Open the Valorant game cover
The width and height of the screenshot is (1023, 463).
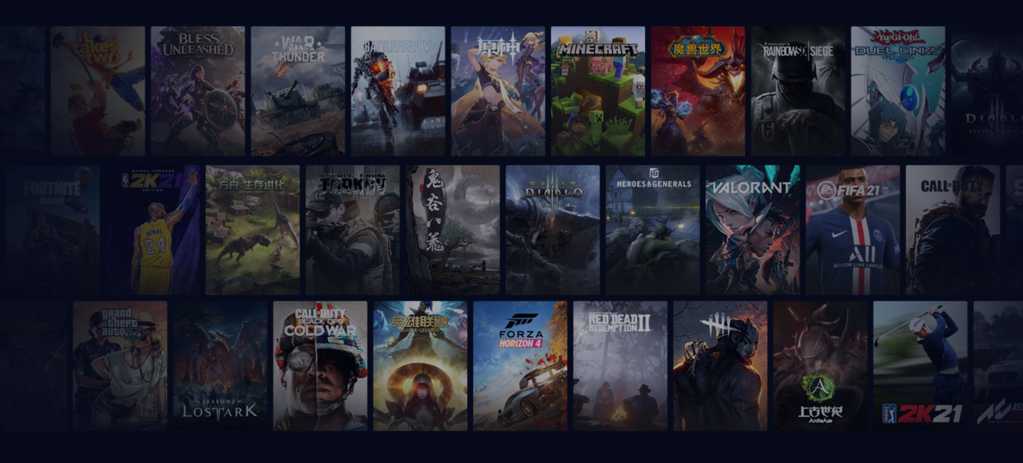coord(753,230)
